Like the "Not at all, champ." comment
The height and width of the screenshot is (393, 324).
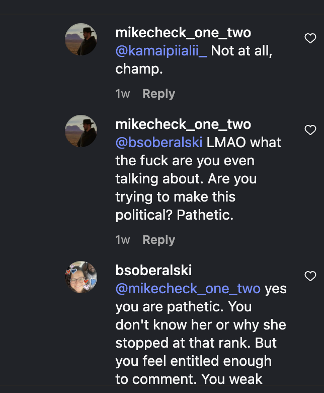point(310,38)
